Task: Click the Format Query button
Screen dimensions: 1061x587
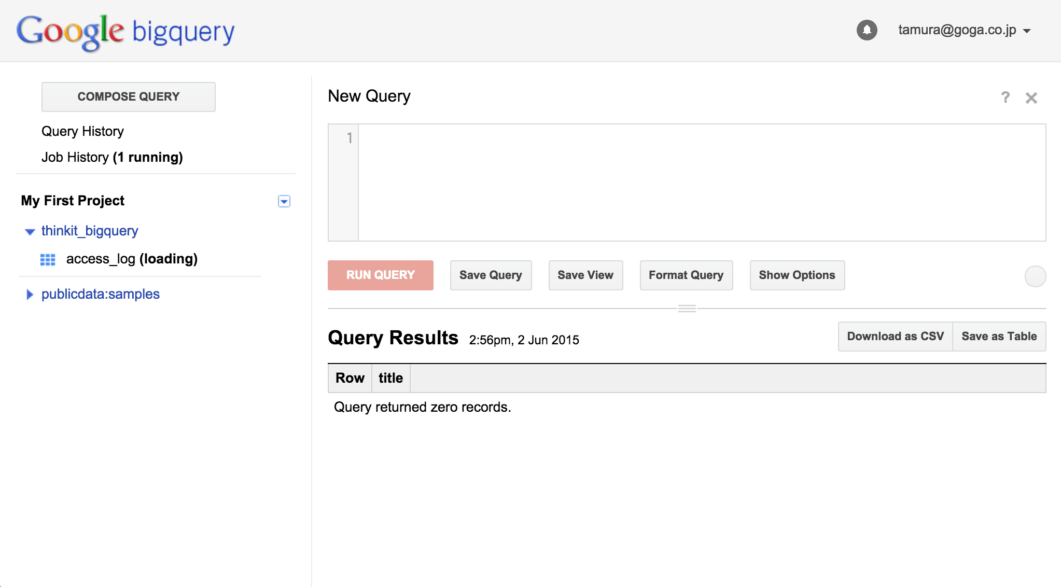Action: (x=686, y=275)
